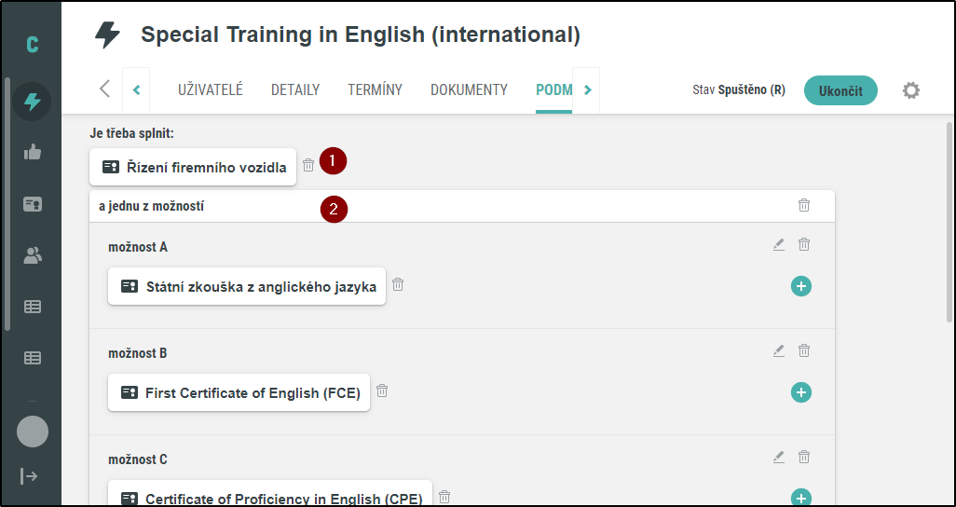Image resolution: width=956 pixels, height=507 pixels.
Task: Open thumbs-up sidebar section
Action: [x=33, y=152]
